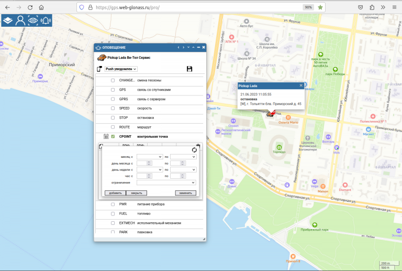Open the день недели по dropdown

click(183, 170)
